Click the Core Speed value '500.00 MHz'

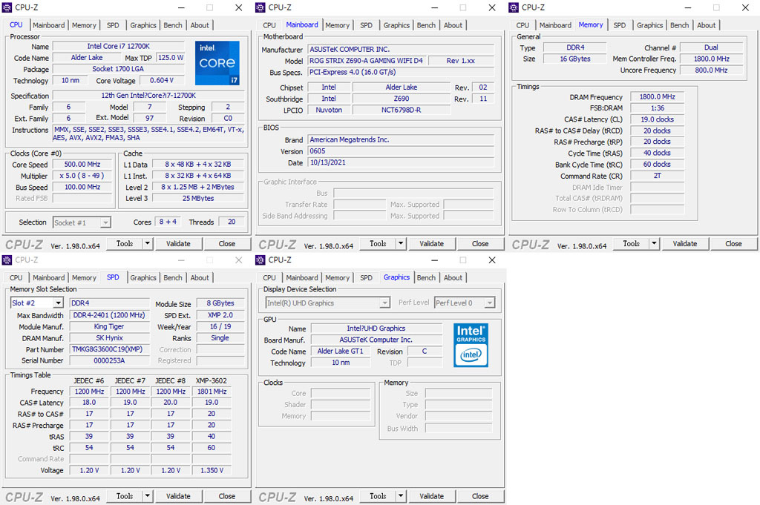pyautogui.click(x=82, y=165)
